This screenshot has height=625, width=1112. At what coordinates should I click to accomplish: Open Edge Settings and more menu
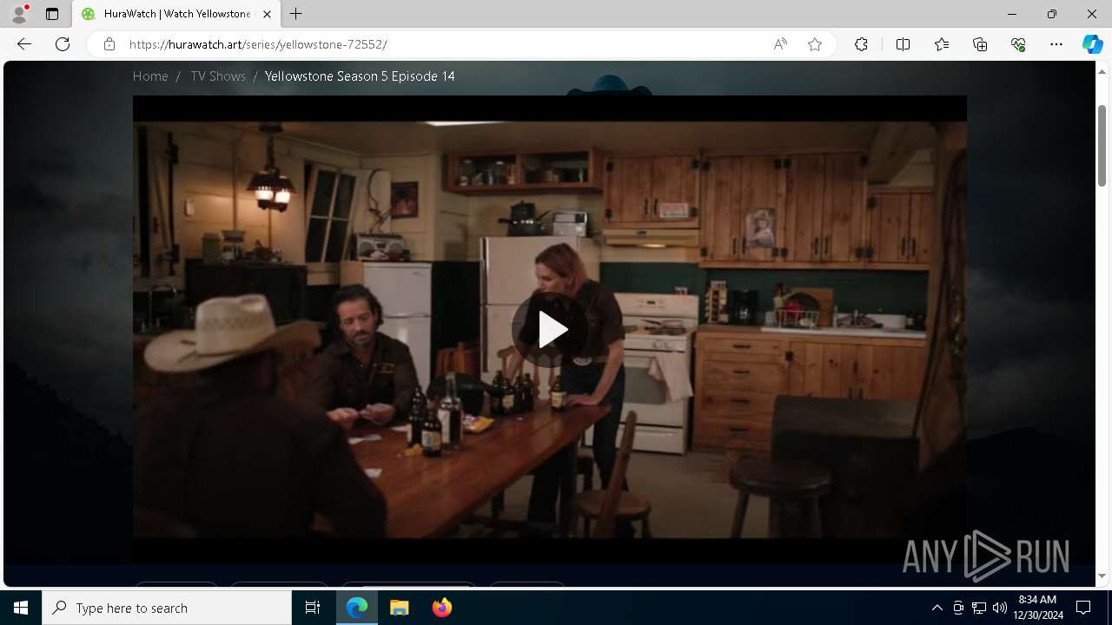(x=1056, y=44)
